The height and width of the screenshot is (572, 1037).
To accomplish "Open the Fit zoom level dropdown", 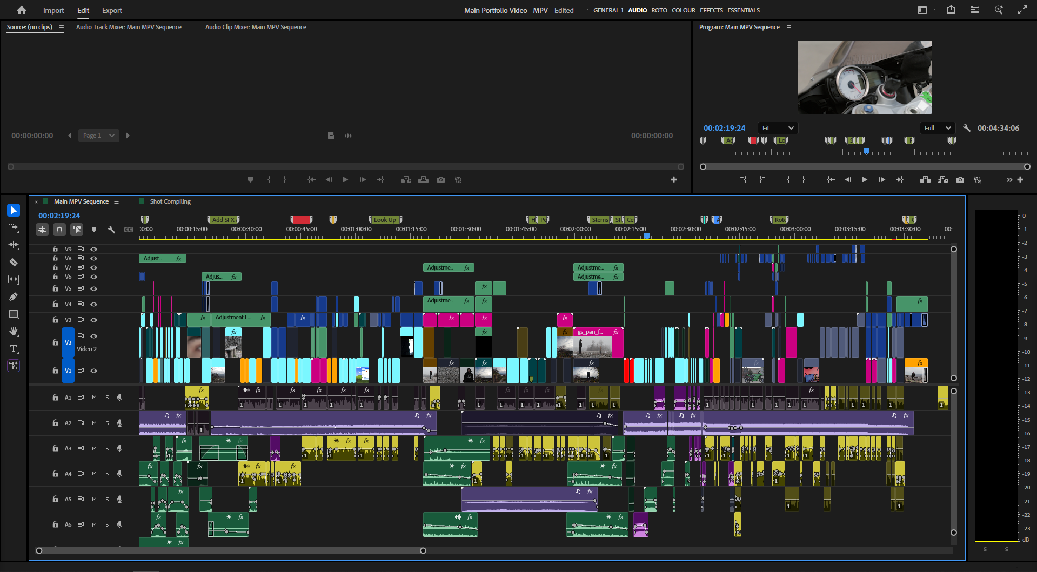I will click(777, 128).
